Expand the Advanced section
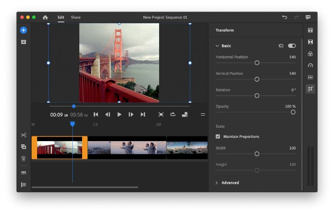This screenshot has height=214, width=334. click(217, 183)
